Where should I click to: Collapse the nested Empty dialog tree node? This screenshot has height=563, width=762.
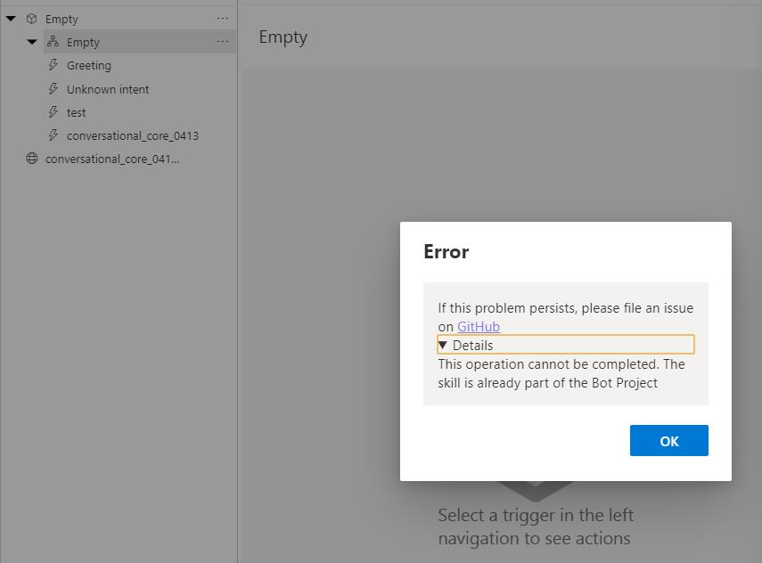point(31,41)
